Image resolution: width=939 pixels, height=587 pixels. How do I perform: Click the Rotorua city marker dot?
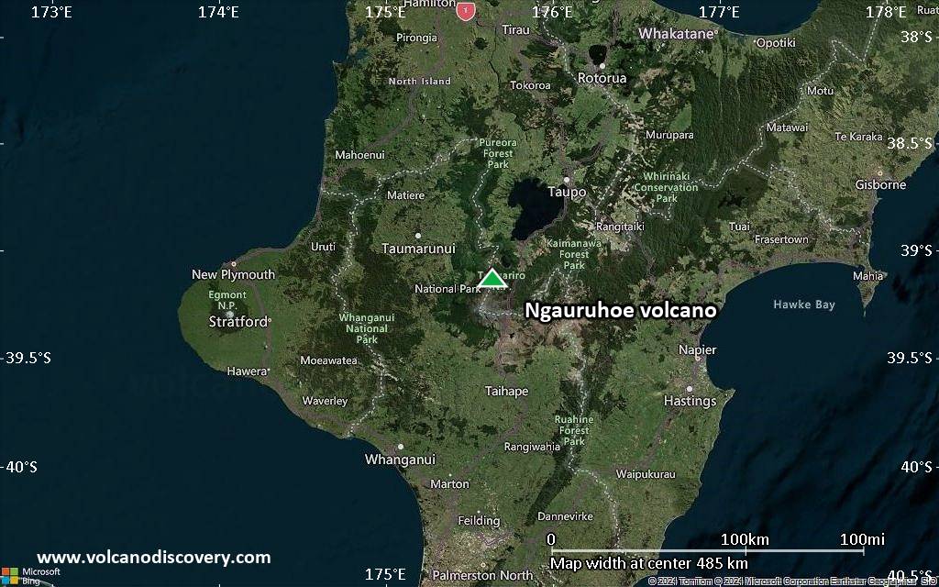click(x=601, y=64)
